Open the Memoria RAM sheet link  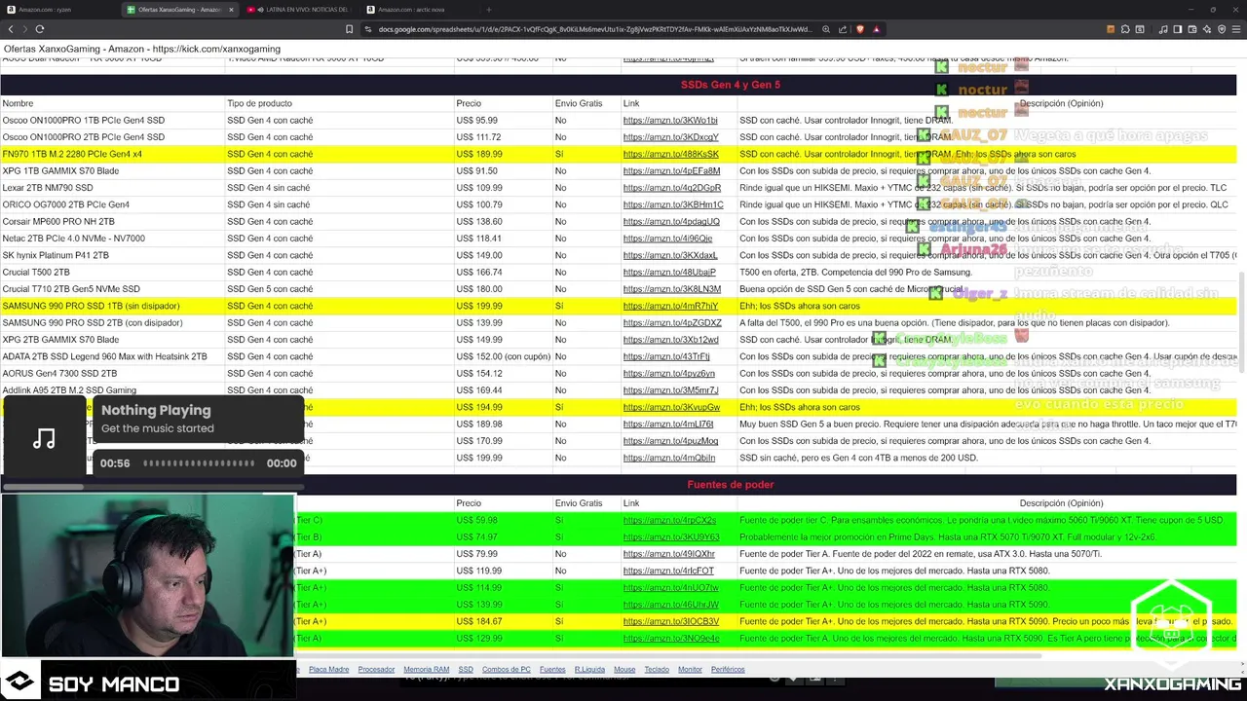(x=426, y=670)
